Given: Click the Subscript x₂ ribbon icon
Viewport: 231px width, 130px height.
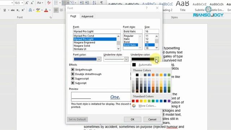Looking at the screenshot, I should [18, 10].
